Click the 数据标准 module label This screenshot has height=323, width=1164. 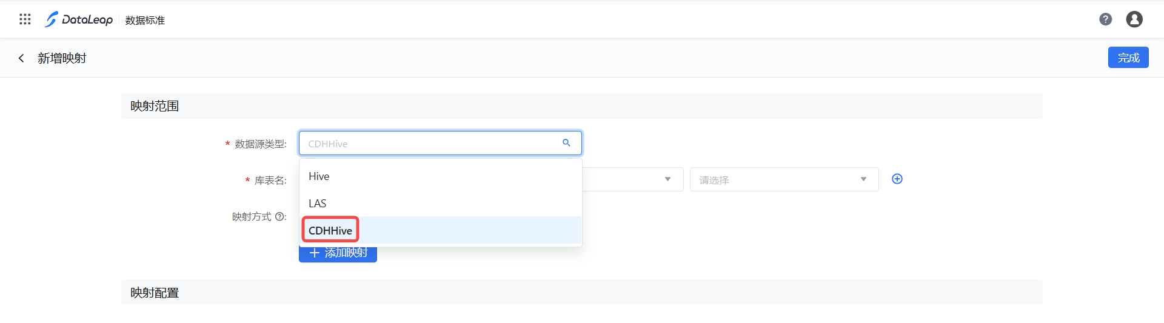pyautogui.click(x=145, y=20)
